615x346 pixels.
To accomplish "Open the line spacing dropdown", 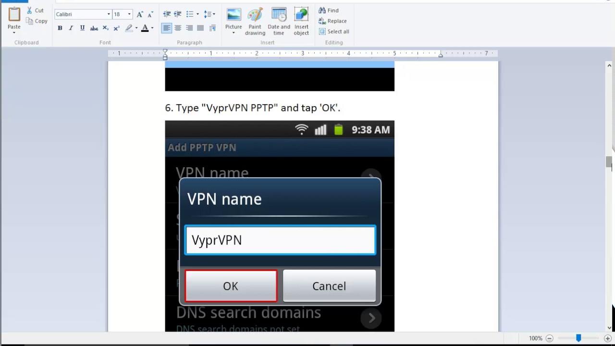I will [x=209, y=14].
